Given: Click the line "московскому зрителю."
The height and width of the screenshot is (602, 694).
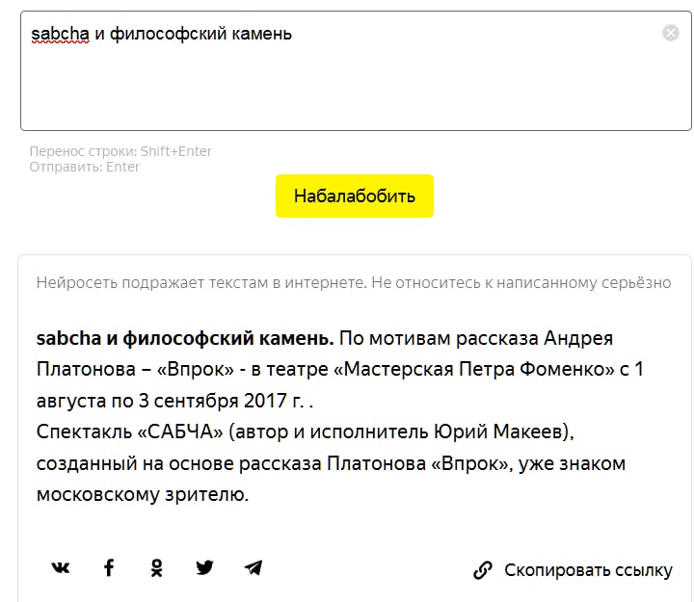Looking at the screenshot, I should pos(143,494).
